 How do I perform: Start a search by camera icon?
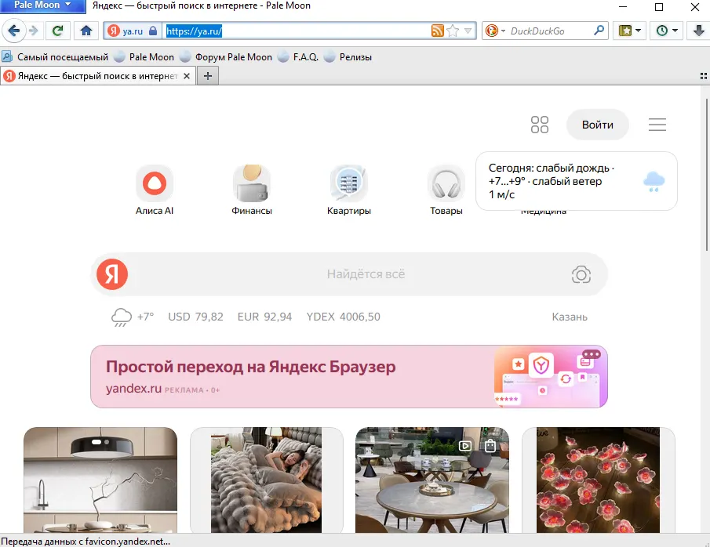point(581,274)
